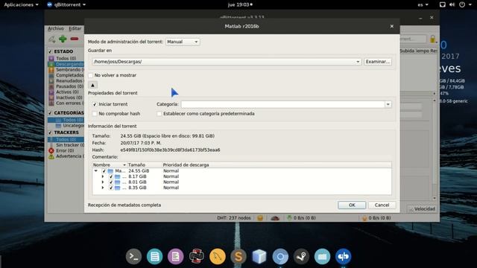The image size is (477, 268).
Task: Open the purple notes app in the dock
Action: [x=176, y=256]
